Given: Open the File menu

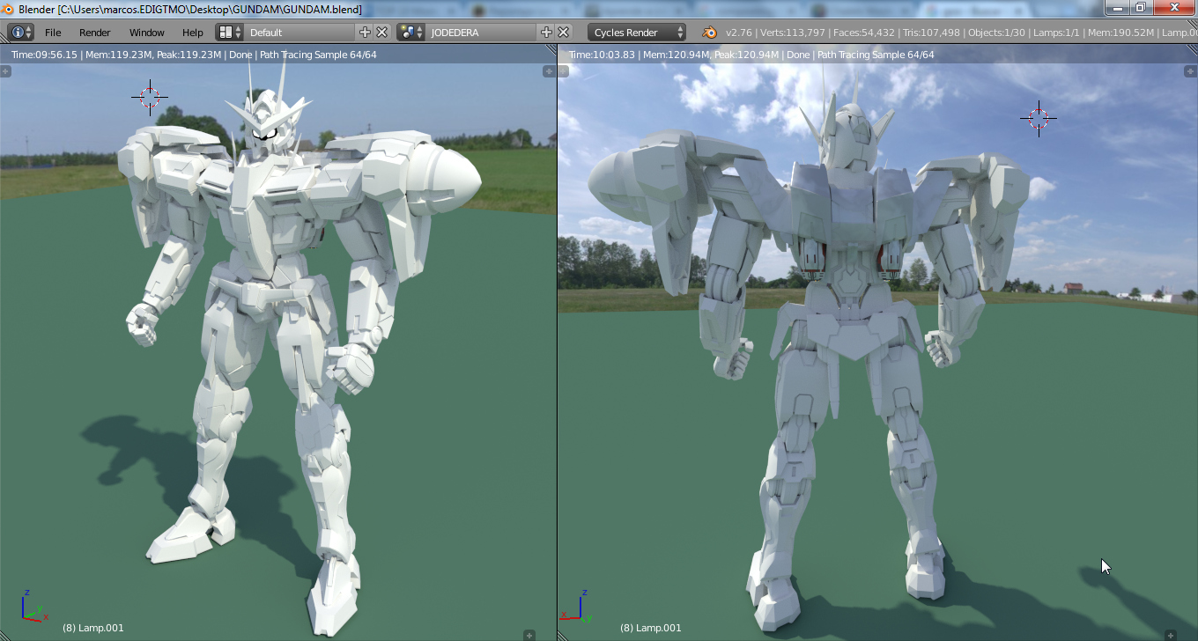Looking at the screenshot, I should point(53,33).
